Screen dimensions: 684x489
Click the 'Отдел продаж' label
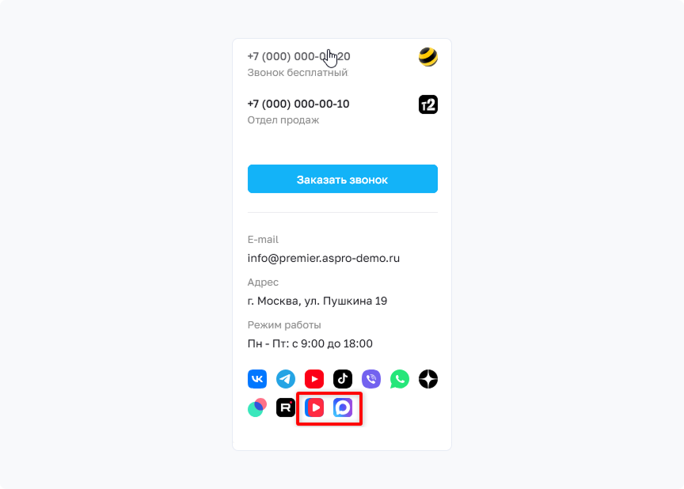(x=283, y=119)
